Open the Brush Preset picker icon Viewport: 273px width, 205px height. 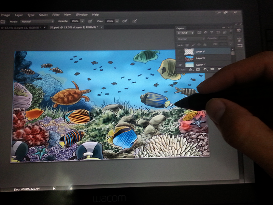coord(3,22)
